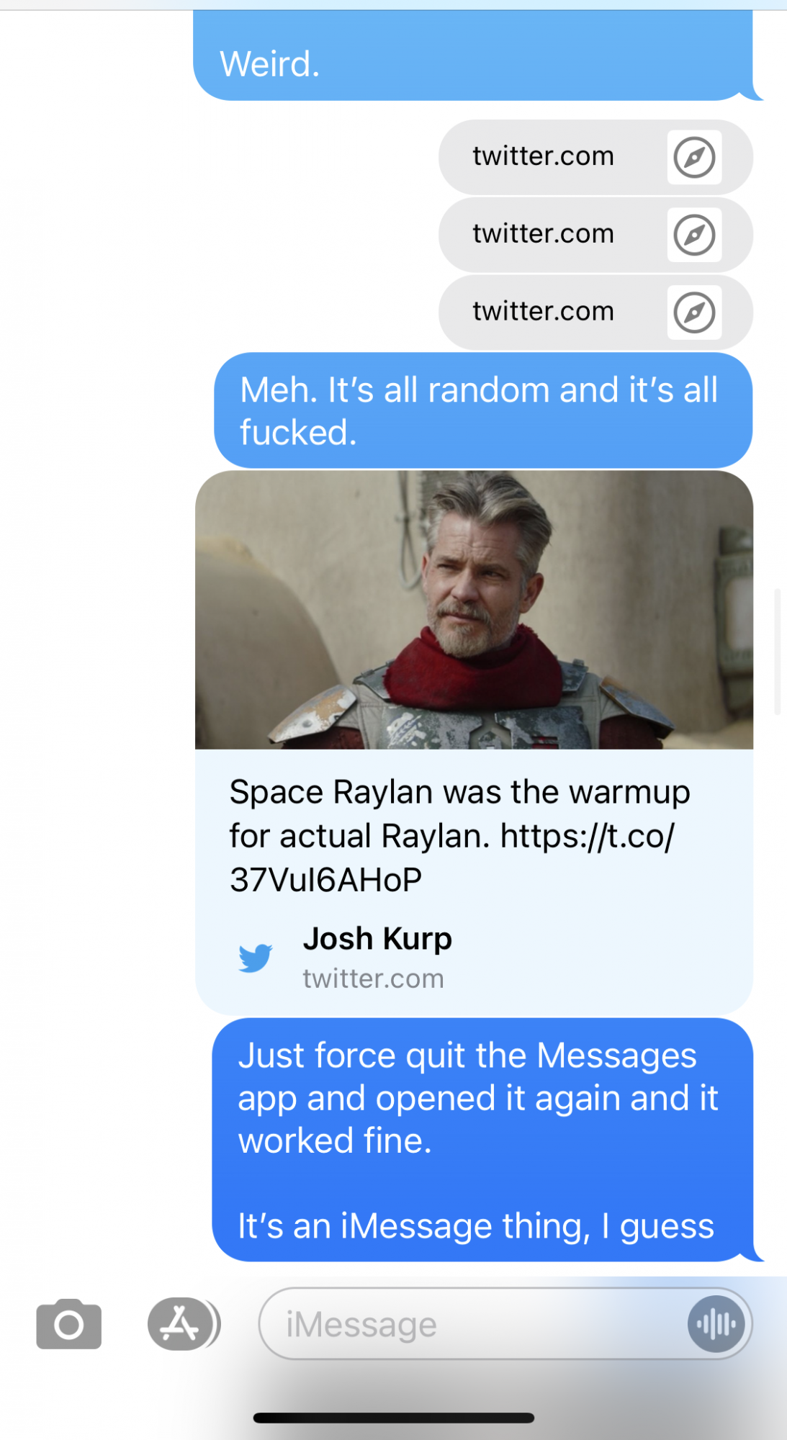Open Safari compass icon on third twitter.com link
787x1440 pixels.
tap(694, 312)
